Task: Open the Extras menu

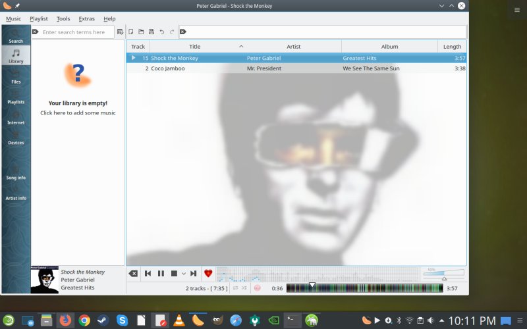Action: 86,19
